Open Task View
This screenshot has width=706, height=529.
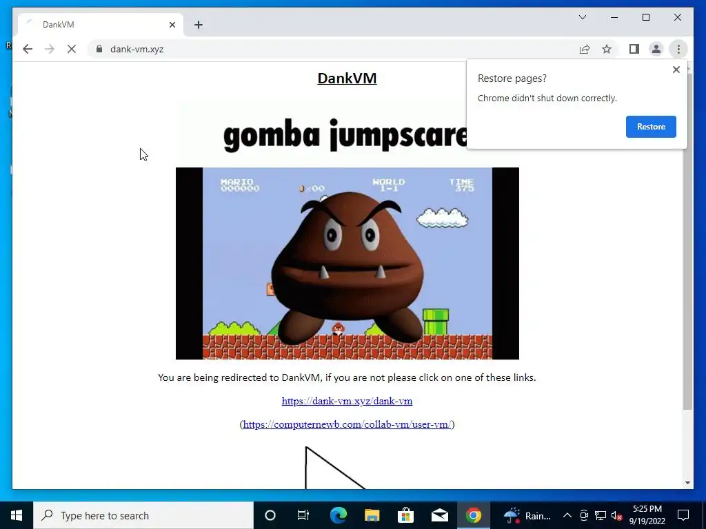point(303,515)
